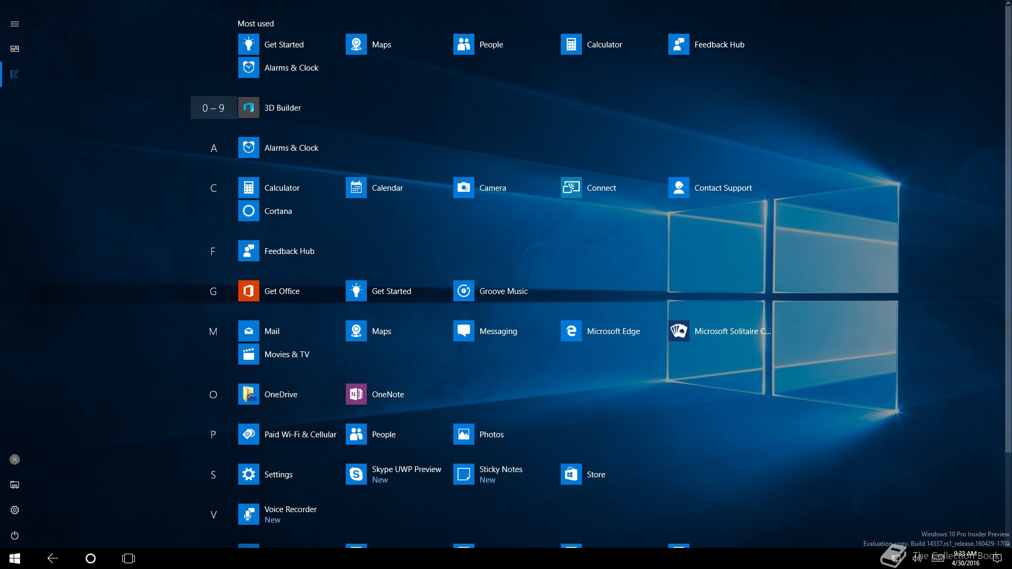The height and width of the screenshot is (569, 1012).
Task: Open the user account button in sidebar
Action: 15,460
